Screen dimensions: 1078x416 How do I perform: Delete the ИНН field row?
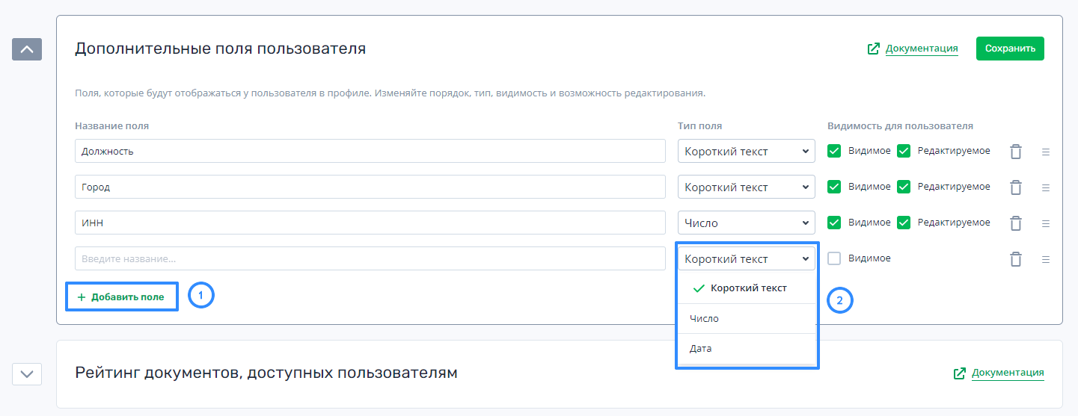pos(1015,223)
